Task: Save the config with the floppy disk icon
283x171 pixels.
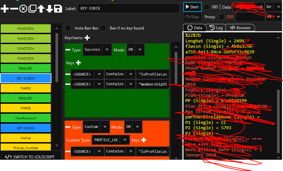Action: coord(58,9)
